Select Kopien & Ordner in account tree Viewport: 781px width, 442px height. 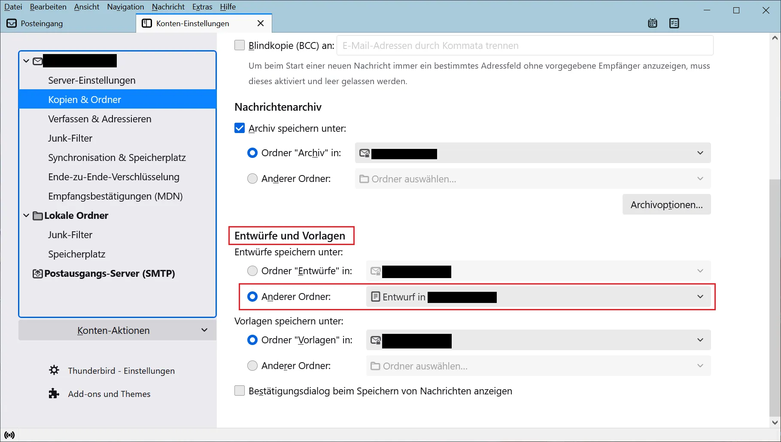[117, 100]
